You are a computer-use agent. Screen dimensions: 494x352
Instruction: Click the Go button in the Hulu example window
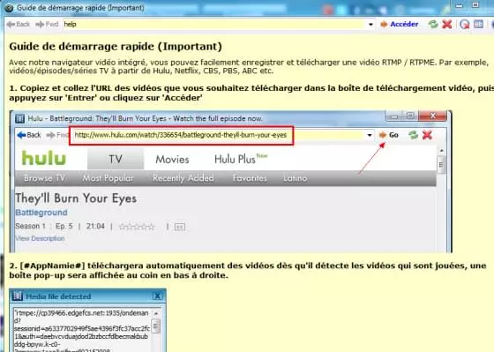pos(389,135)
